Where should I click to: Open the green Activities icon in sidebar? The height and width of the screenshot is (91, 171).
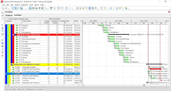(x=2, y=40)
